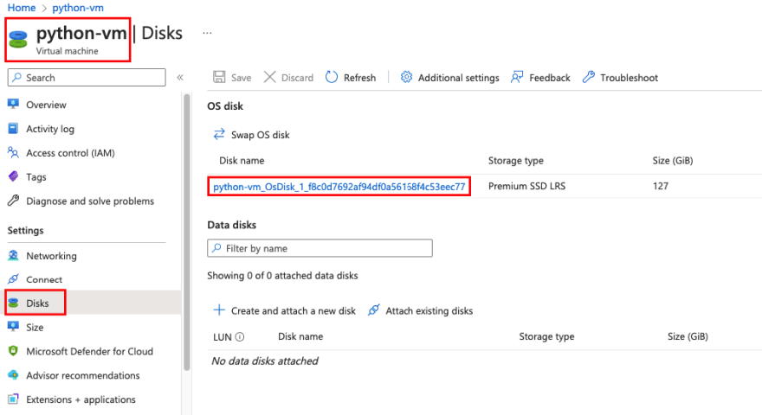Viewport: 762px width, 415px height.
Task: Click the Home breadcrumb link
Action: [x=22, y=8]
